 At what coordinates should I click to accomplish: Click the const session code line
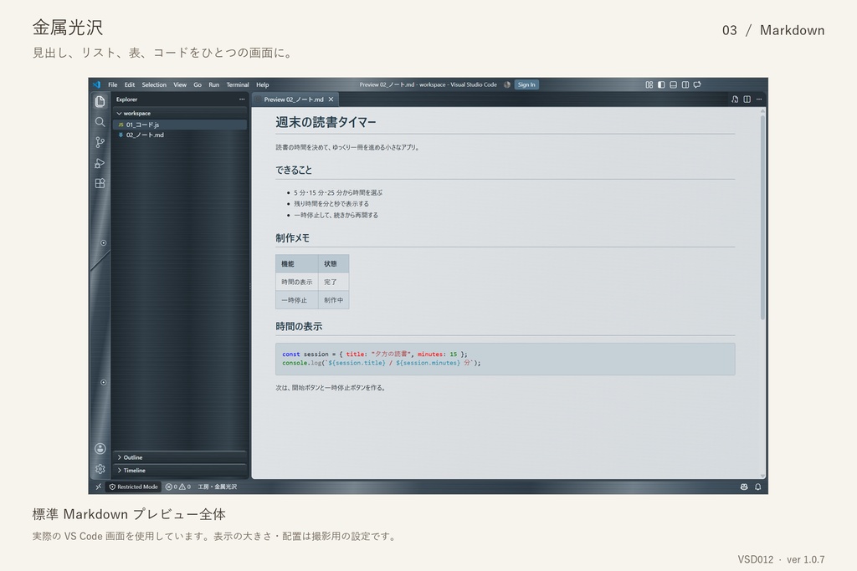(x=375, y=354)
